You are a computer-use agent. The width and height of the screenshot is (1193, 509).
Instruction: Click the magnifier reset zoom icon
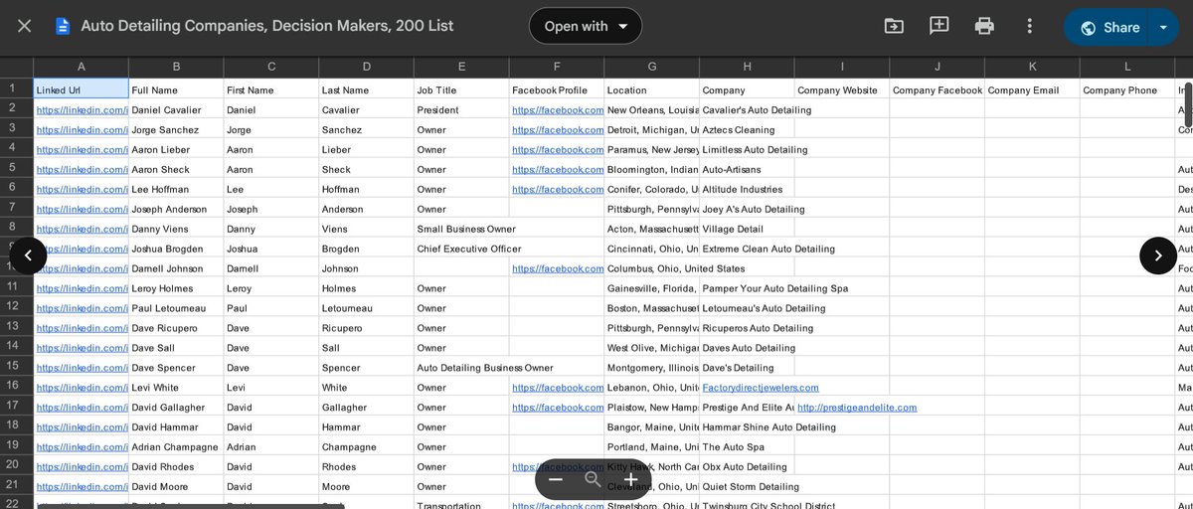(594, 479)
